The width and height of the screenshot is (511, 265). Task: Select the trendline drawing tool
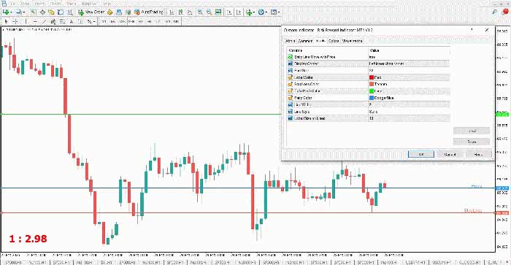[x=44, y=21]
